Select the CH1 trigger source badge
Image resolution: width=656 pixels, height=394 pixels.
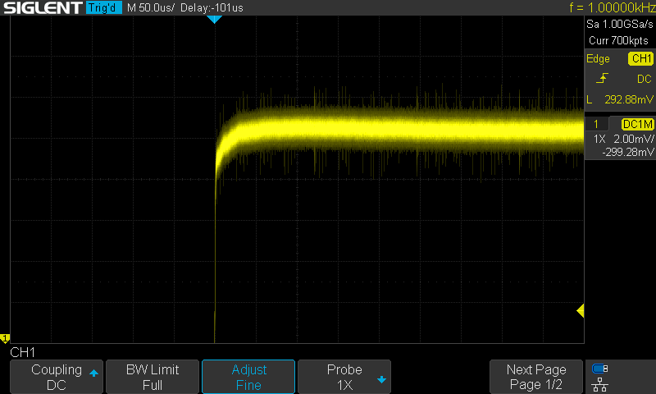tap(641, 58)
